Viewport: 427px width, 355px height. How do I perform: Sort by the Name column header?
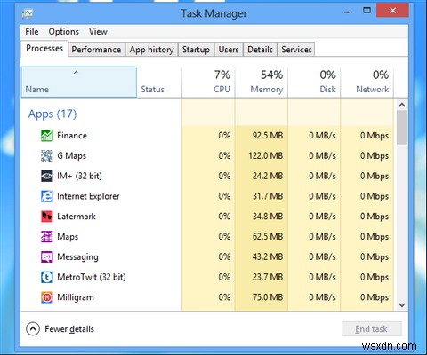click(79, 83)
